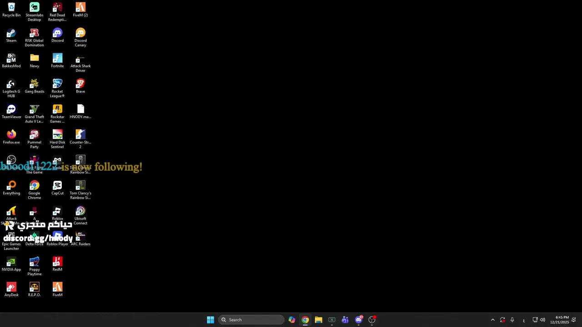582x327 pixels.
Task: Select the Ubisoft Connect desktop icon
Action: (x=80, y=216)
